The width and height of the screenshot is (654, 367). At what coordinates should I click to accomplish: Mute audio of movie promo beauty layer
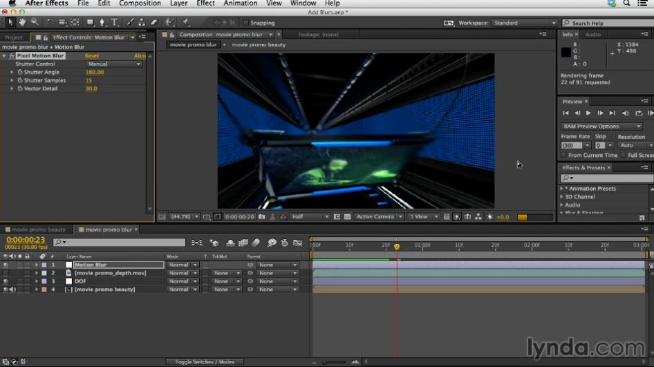point(12,290)
